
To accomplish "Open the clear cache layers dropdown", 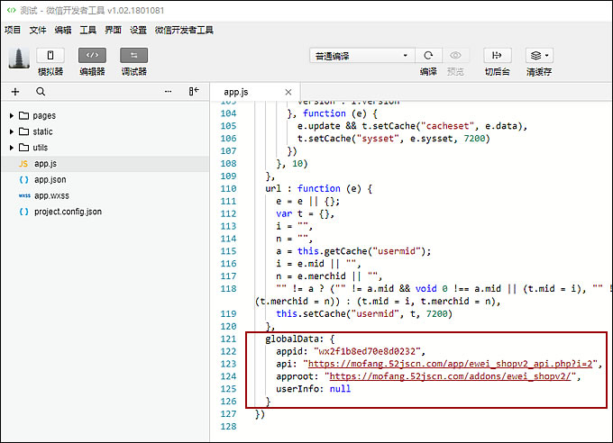I will coord(539,56).
